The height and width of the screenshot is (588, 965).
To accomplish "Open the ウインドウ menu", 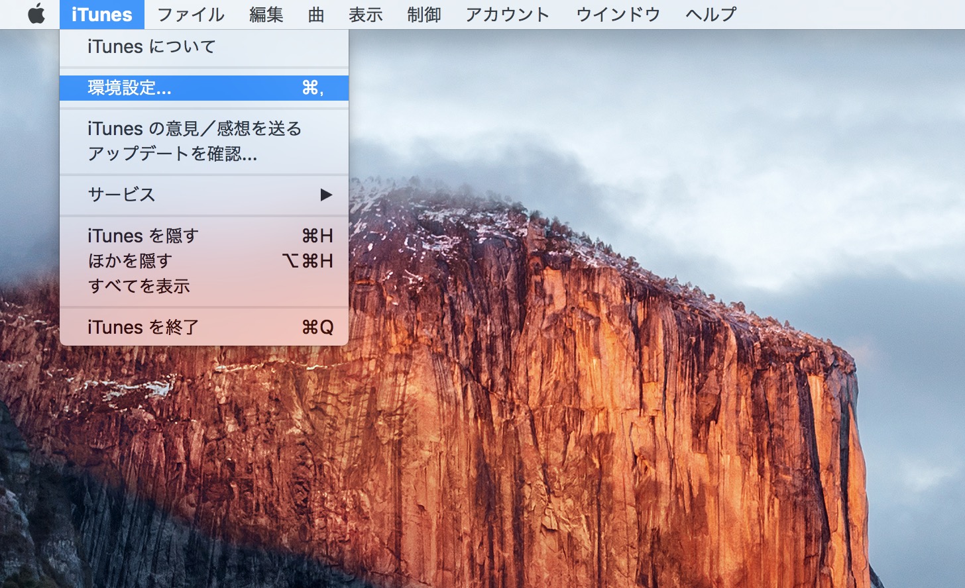I will (x=618, y=14).
